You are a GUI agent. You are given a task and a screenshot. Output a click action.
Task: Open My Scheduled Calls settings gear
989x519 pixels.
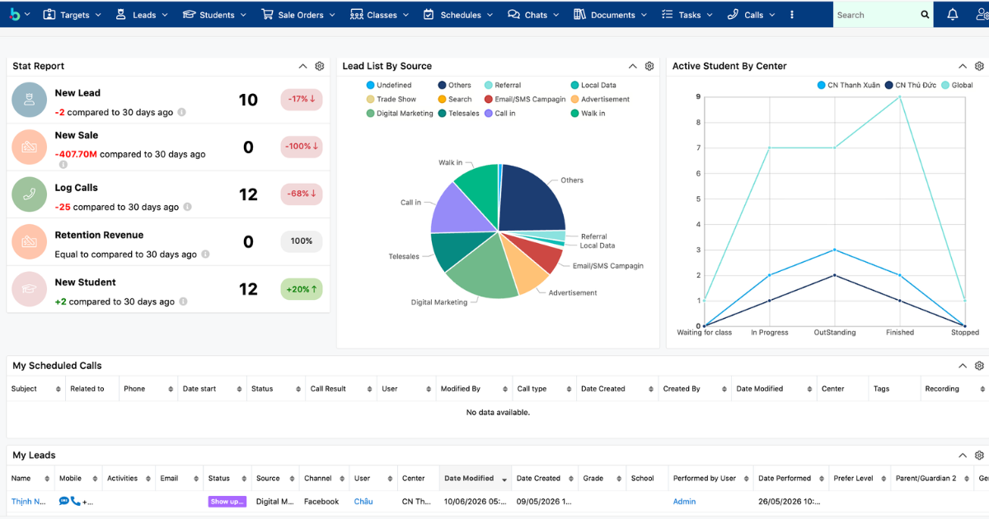tap(979, 366)
